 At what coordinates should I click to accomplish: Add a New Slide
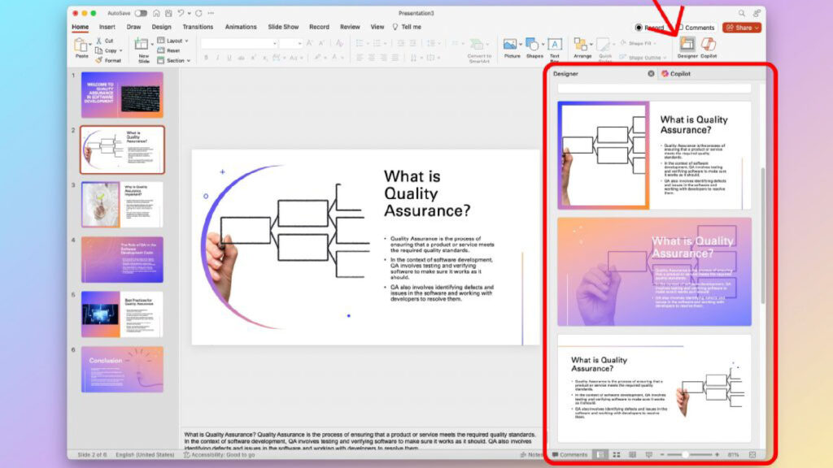tap(143, 49)
